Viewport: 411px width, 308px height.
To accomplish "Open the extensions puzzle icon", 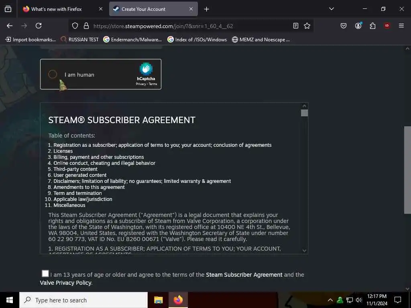I will [372, 26].
